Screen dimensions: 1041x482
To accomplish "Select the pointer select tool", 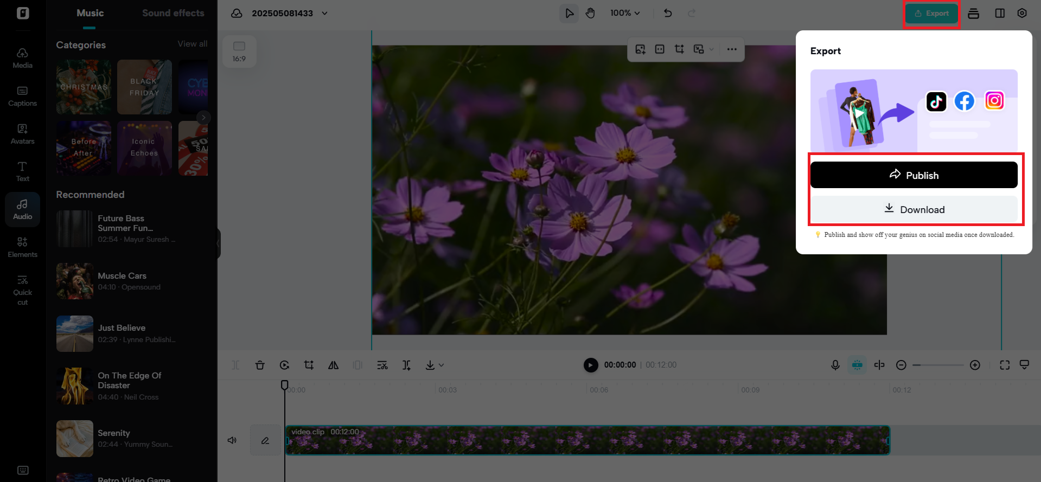I will tap(569, 13).
